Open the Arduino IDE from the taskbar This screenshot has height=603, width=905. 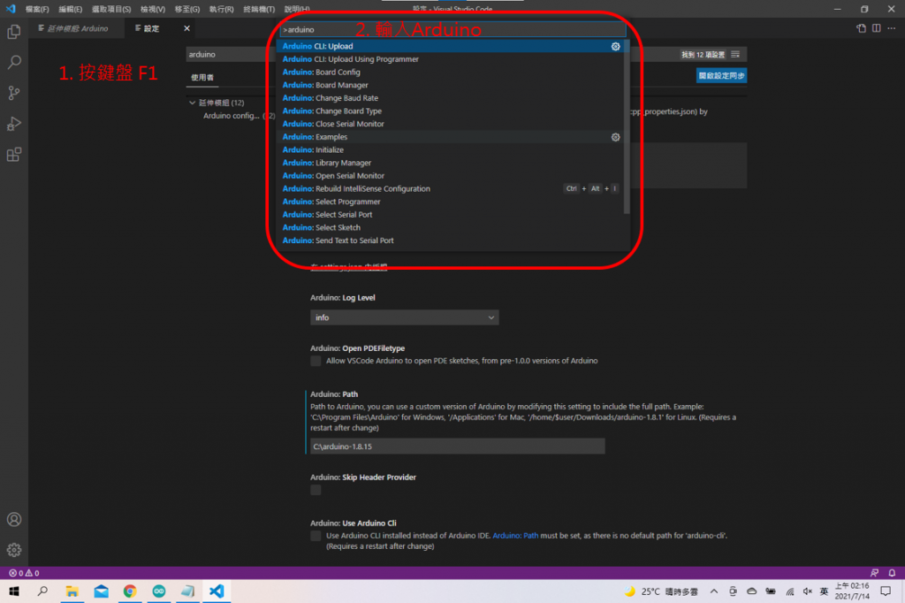159,592
